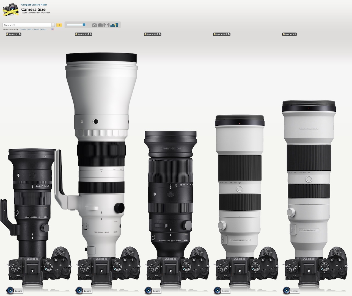Click the Sony a1 II label above Sigma 500mm
The width and height of the screenshot is (352, 296).
[13, 34]
